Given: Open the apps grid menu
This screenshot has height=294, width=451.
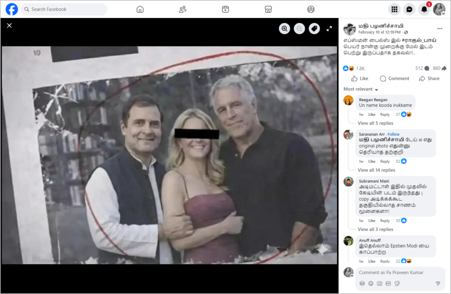Looking at the screenshot, I should [x=394, y=9].
